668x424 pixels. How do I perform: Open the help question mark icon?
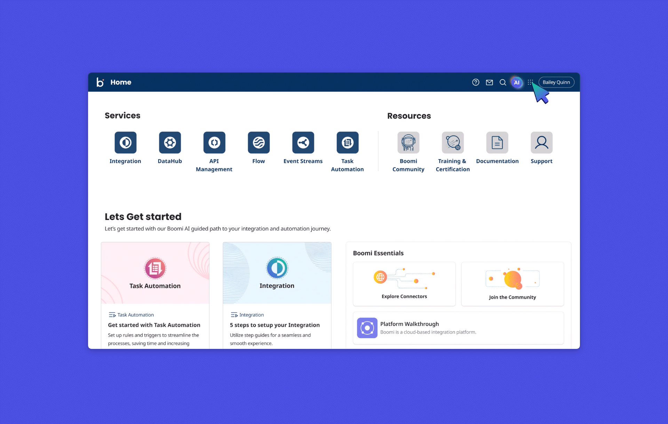coord(476,82)
